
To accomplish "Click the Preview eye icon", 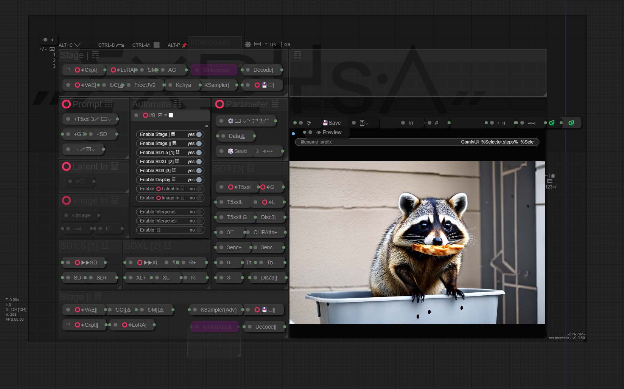I will pos(319,132).
